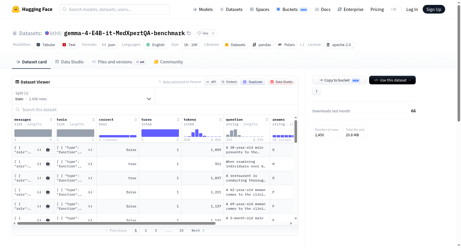The image size is (461, 248).
Task: Select the pandas library tag
Action: (262, 45)
